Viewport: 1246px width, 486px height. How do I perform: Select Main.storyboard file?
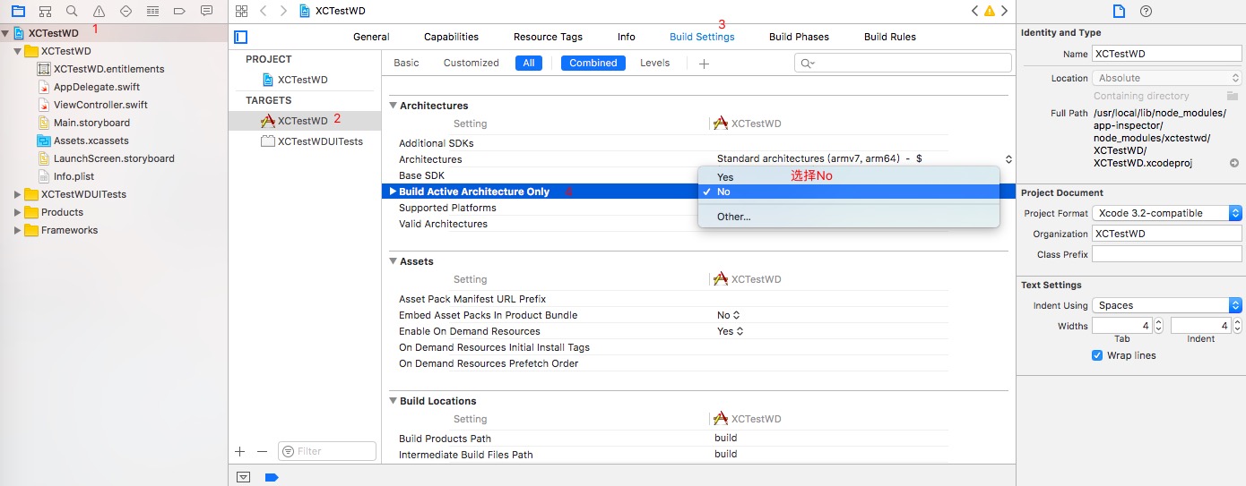point(91,123)
